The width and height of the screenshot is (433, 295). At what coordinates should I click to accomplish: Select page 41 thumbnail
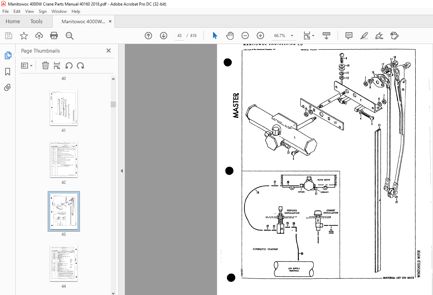tap(64, 107)
